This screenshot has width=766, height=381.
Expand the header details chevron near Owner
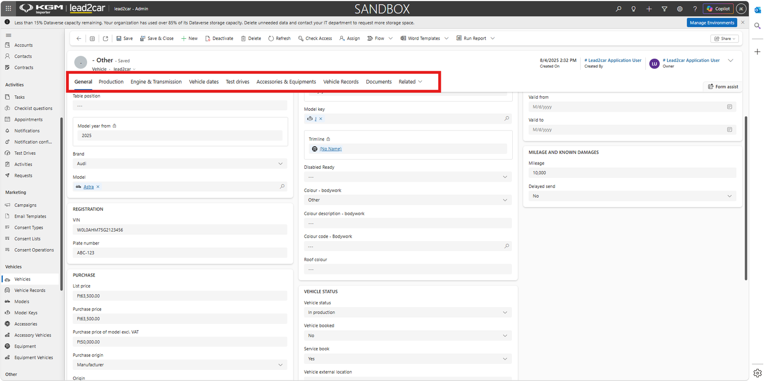[731, 60]
